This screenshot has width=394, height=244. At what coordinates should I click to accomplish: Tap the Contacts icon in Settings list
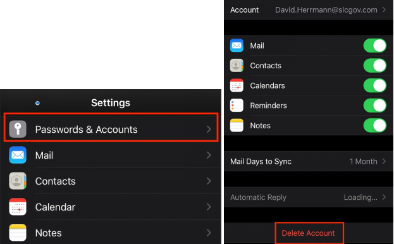18,181
